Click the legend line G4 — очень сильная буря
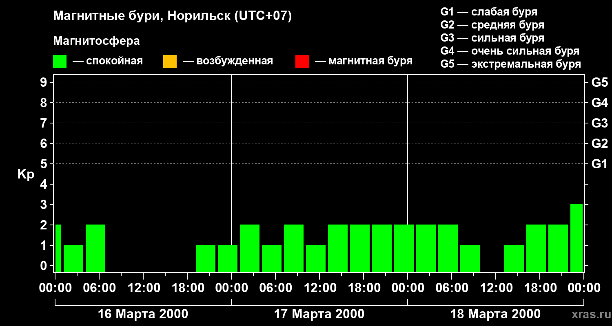The width and height of the screenshot is (612, 326). pyautogui.click(x=510, y=51)
